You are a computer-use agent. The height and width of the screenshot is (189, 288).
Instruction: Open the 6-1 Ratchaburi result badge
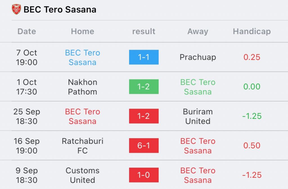(144, 146)
